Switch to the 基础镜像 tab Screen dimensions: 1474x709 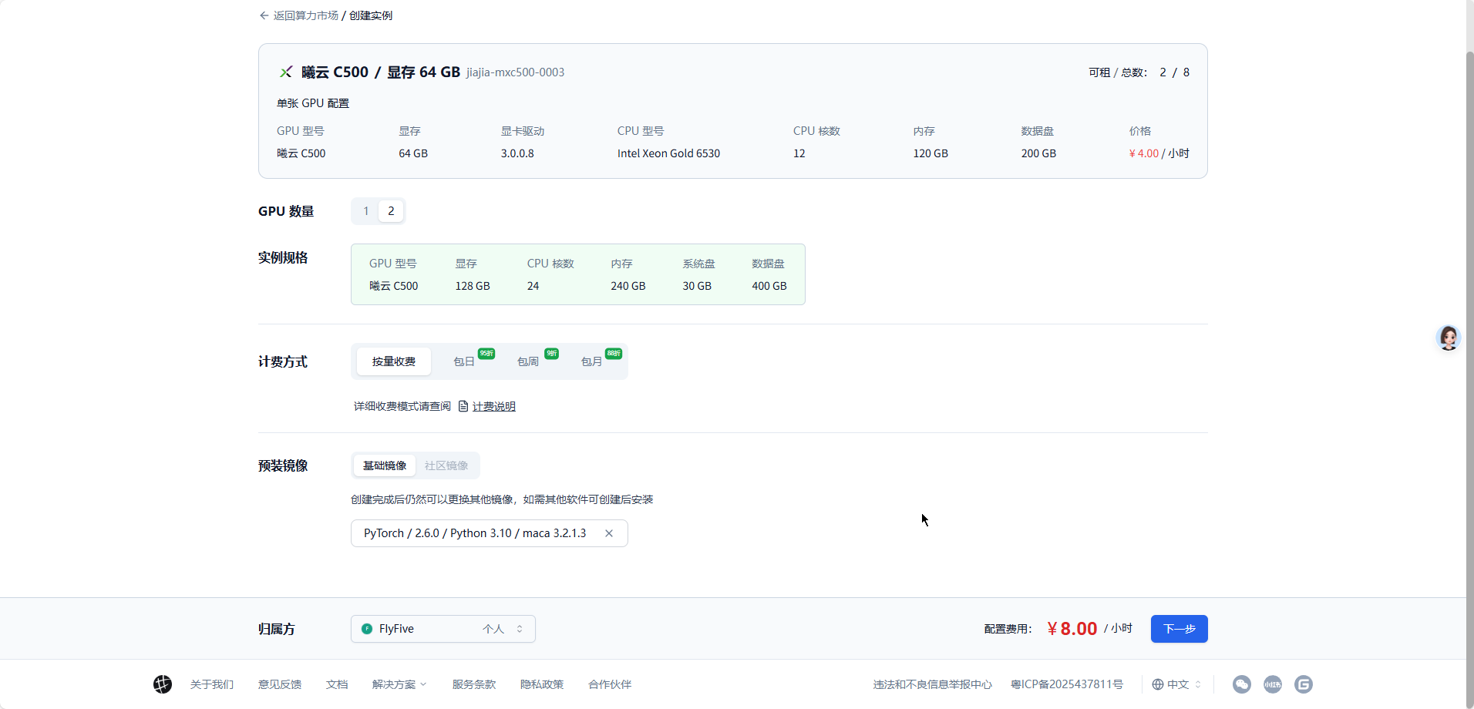pyautogui.click(x=385, y=465)
